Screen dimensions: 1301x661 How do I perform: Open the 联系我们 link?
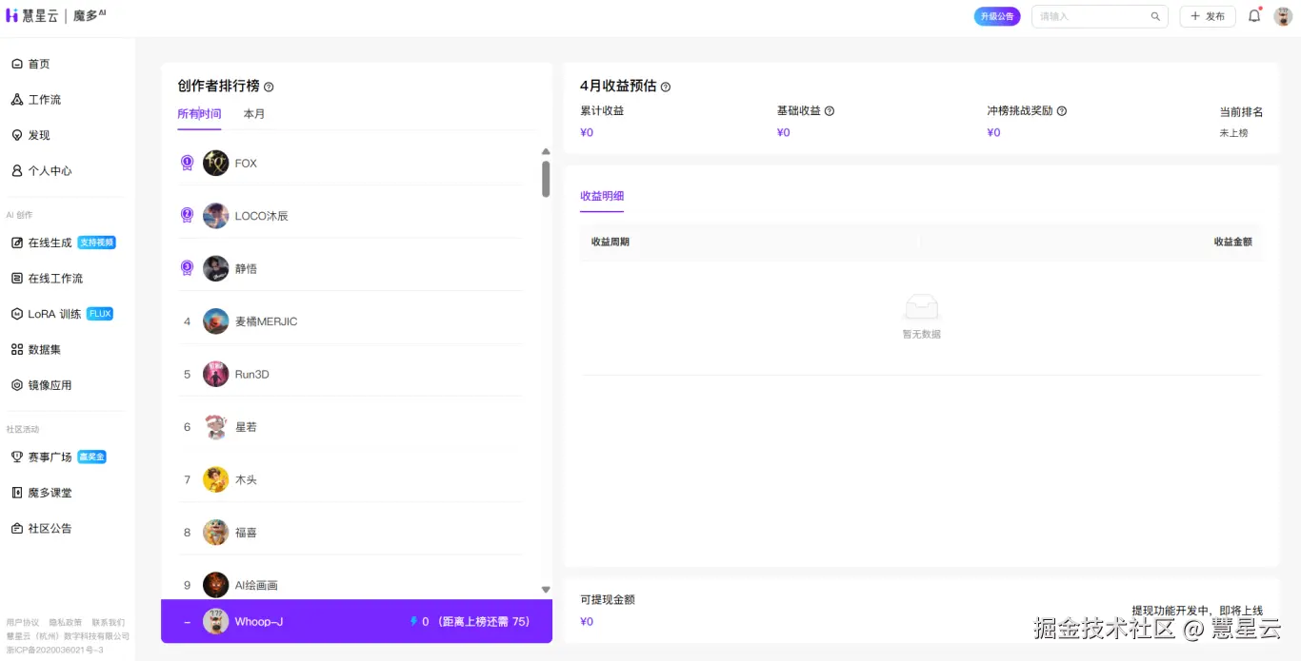(109, 622)
